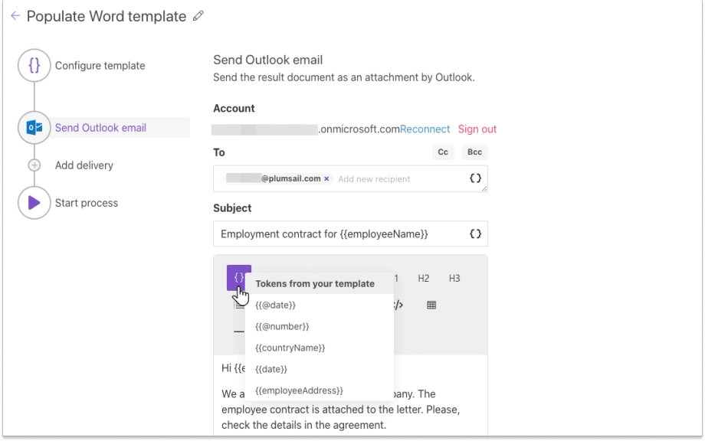Open the Configure template step icon
This screenshot has height=441, width=705.
[34, 66]
